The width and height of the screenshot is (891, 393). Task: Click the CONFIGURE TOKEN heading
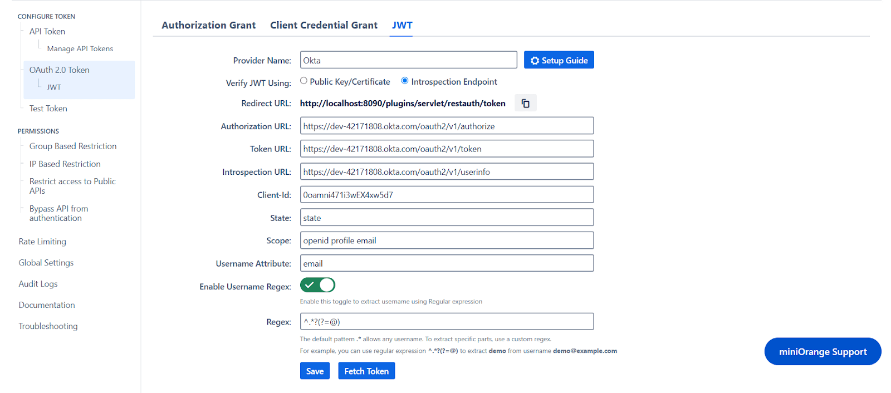tap(46, 16)
